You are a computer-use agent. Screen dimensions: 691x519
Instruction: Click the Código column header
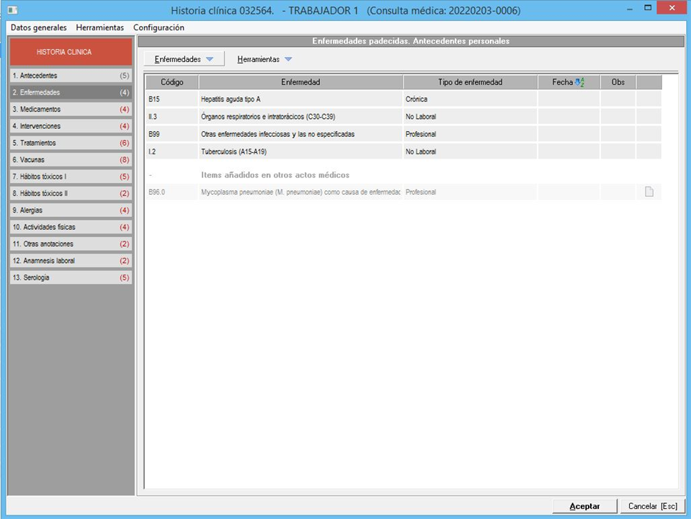171,83
